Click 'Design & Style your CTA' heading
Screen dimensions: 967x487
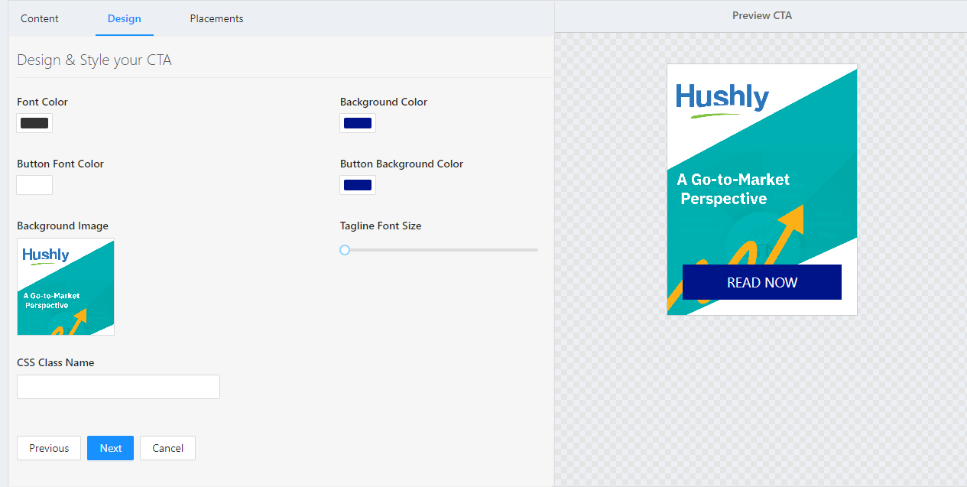(94, 60)
